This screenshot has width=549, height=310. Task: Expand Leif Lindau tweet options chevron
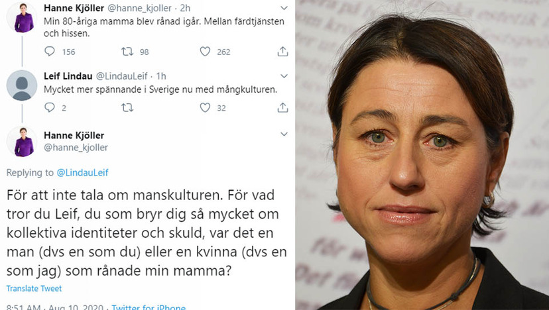coord(284,76)
